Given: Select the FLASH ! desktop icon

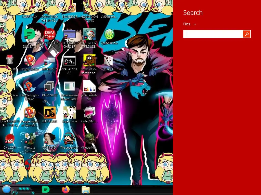Looking at the screenshot, I should click(108, 60).
